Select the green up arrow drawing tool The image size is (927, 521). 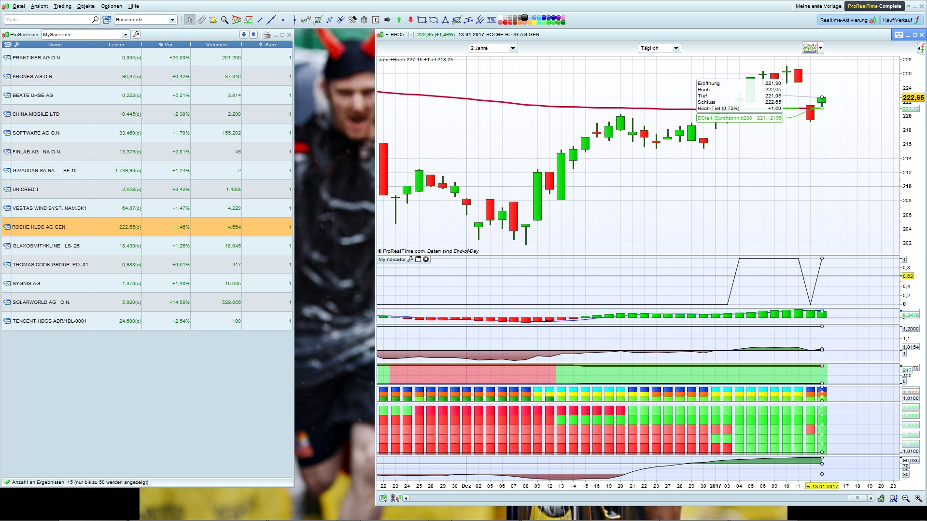pyautogui.click(x=399, y=20)
